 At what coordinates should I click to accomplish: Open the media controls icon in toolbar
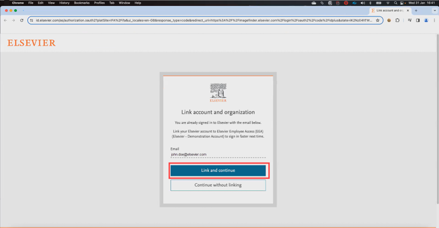click(409, 20)
